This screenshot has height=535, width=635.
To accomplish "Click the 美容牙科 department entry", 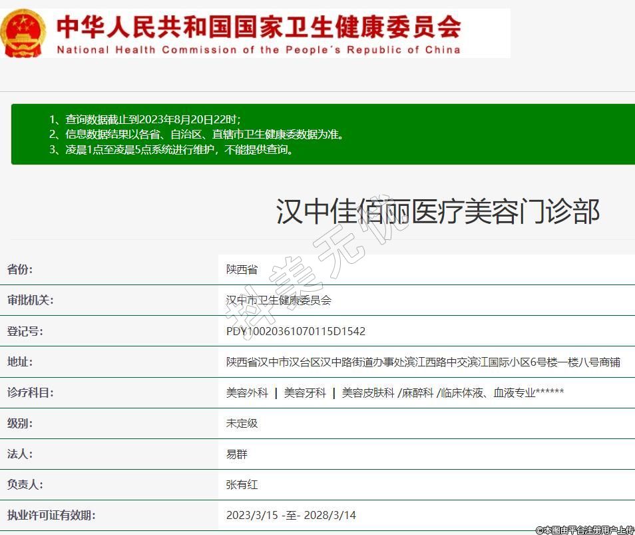I will [x=305, y=392].
